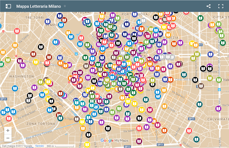Select dark teal marker above Corso XXII Marzo
Screen dimensions: 229x148
tap(184, 75)
